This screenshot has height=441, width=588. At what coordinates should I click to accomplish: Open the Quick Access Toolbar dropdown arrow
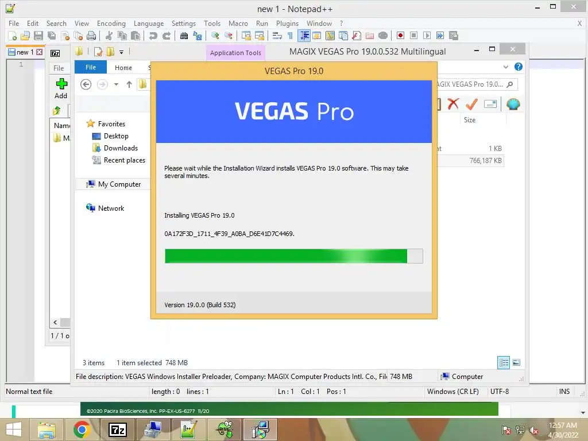[121, 52]
